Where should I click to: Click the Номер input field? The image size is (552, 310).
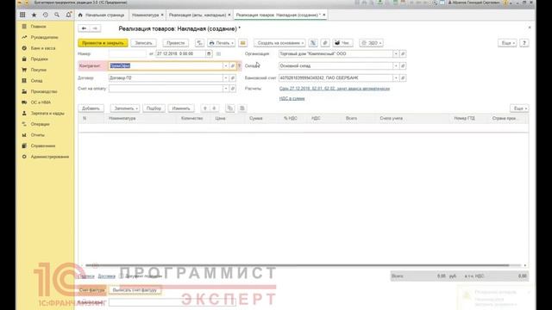pyautogui.click(x=128, y=53)
